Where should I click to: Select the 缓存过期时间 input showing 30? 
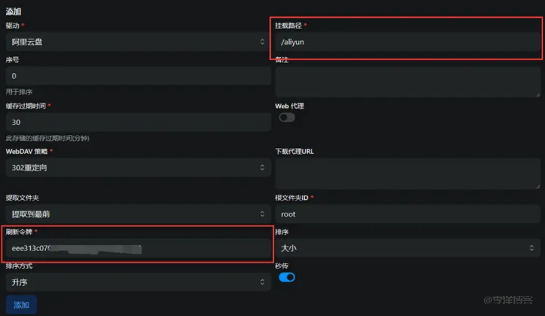pos(138,122)
